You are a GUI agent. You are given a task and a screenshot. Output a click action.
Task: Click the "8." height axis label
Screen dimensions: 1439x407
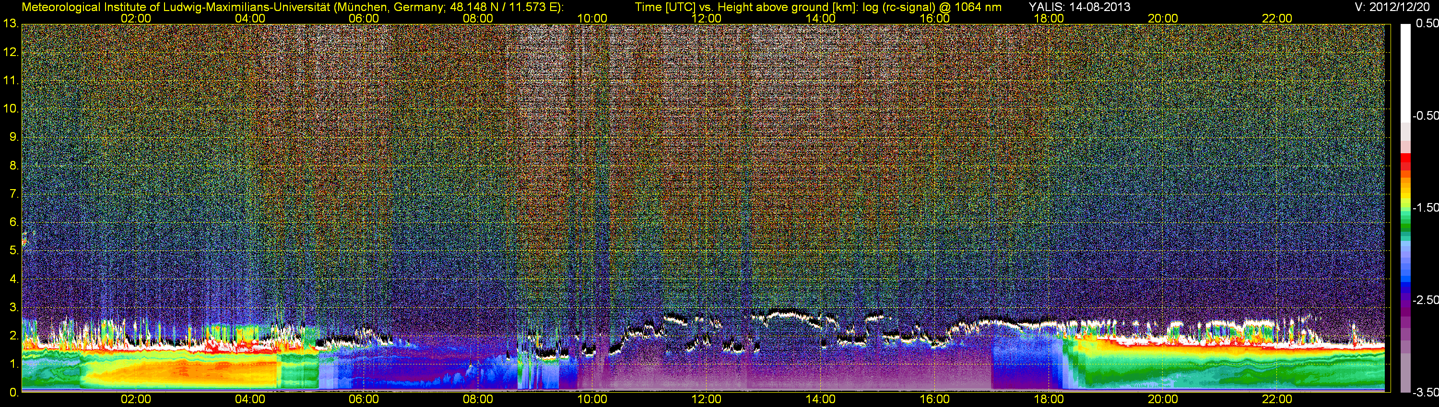[x=13, y=166]
